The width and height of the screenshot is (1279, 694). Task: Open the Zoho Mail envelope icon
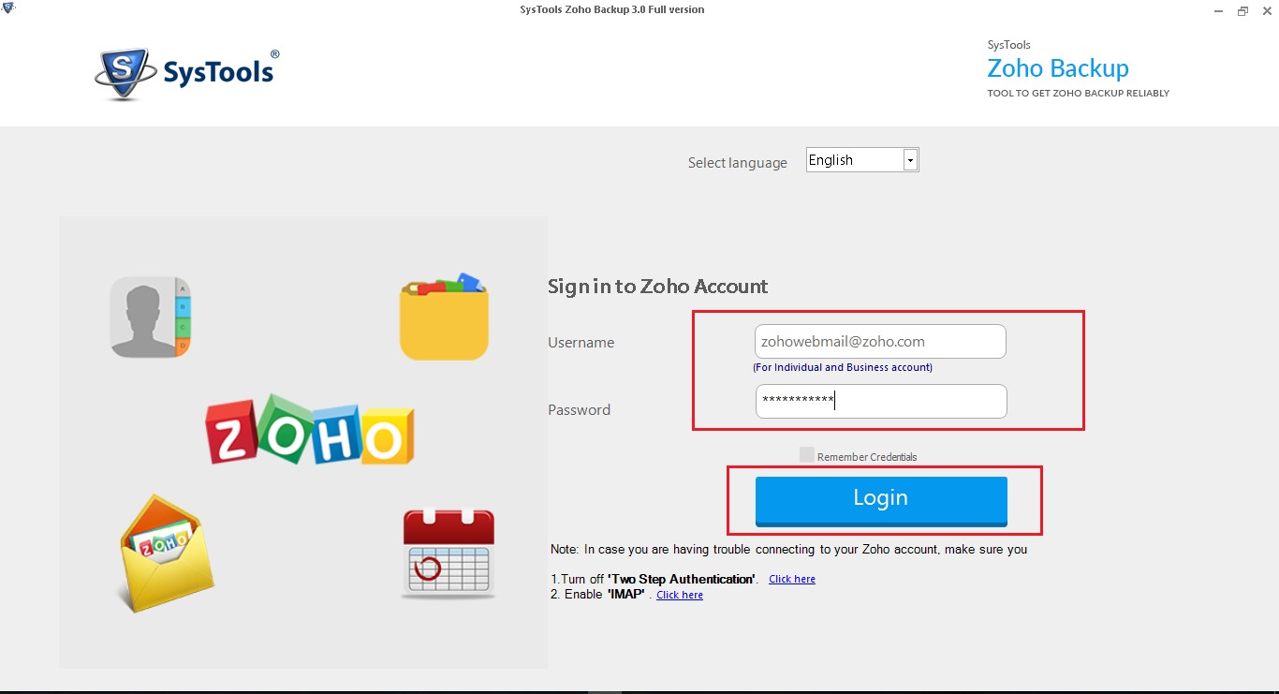pyautogui.click(x=165, y=554)
